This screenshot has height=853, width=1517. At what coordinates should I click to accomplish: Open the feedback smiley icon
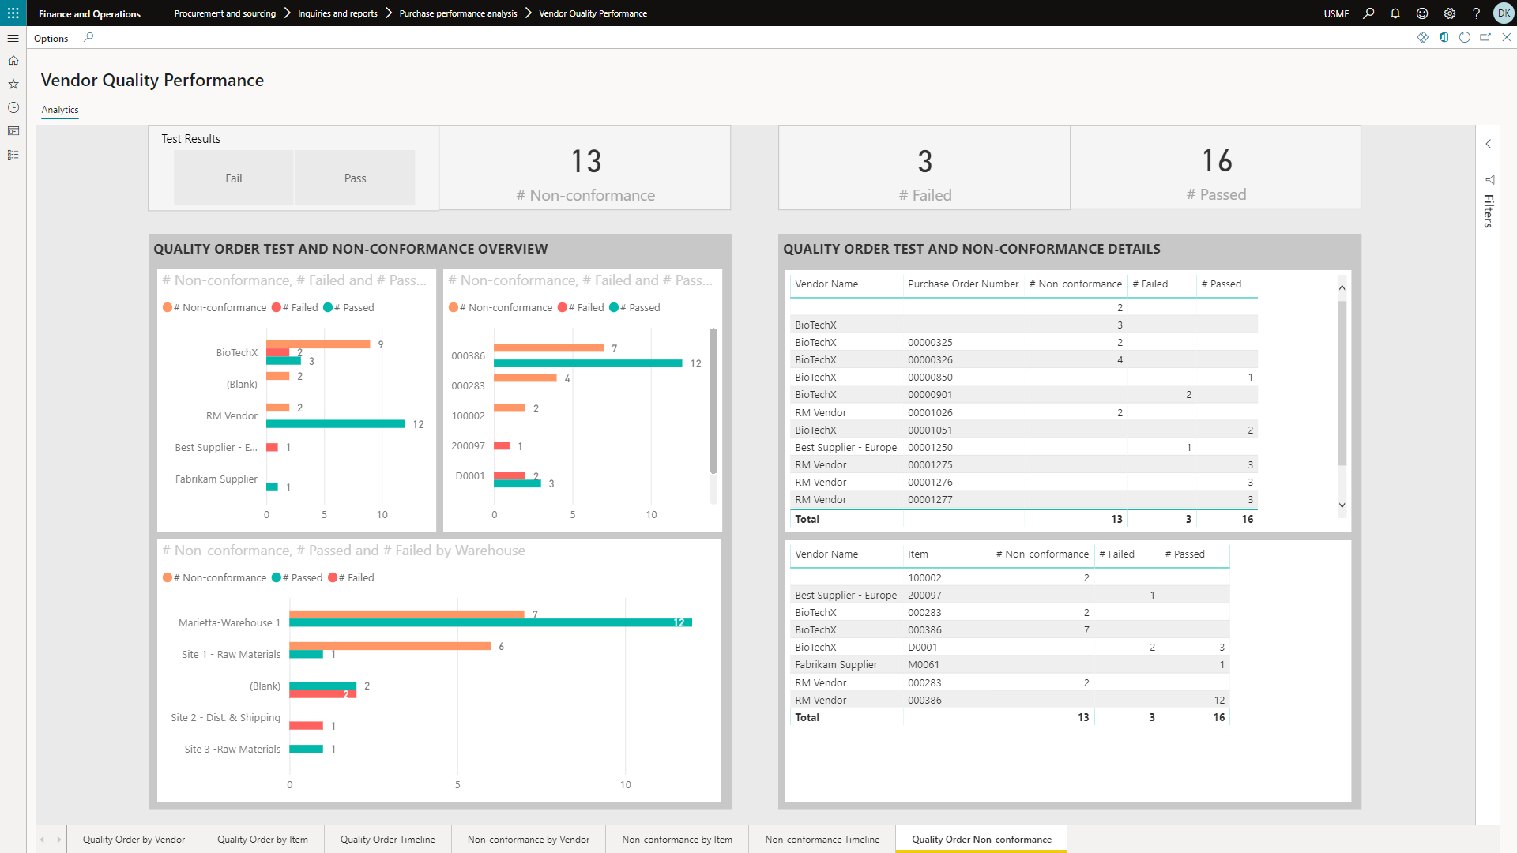(x=1422, y=13)
